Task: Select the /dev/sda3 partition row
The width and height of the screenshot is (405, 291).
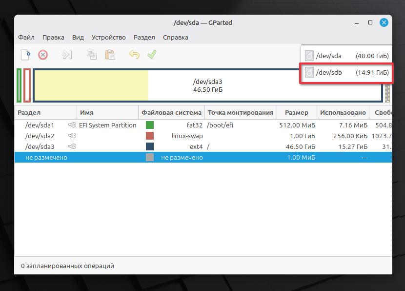Action: pyautogui.click(x=203, y=146)
